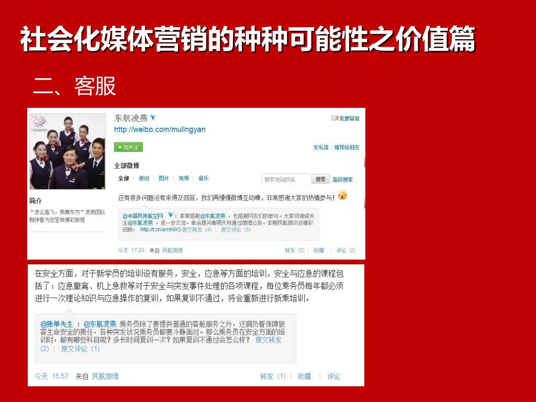The image size is (536, 402).
Task: Click the surprised emoji after the post
Action: 342,196
